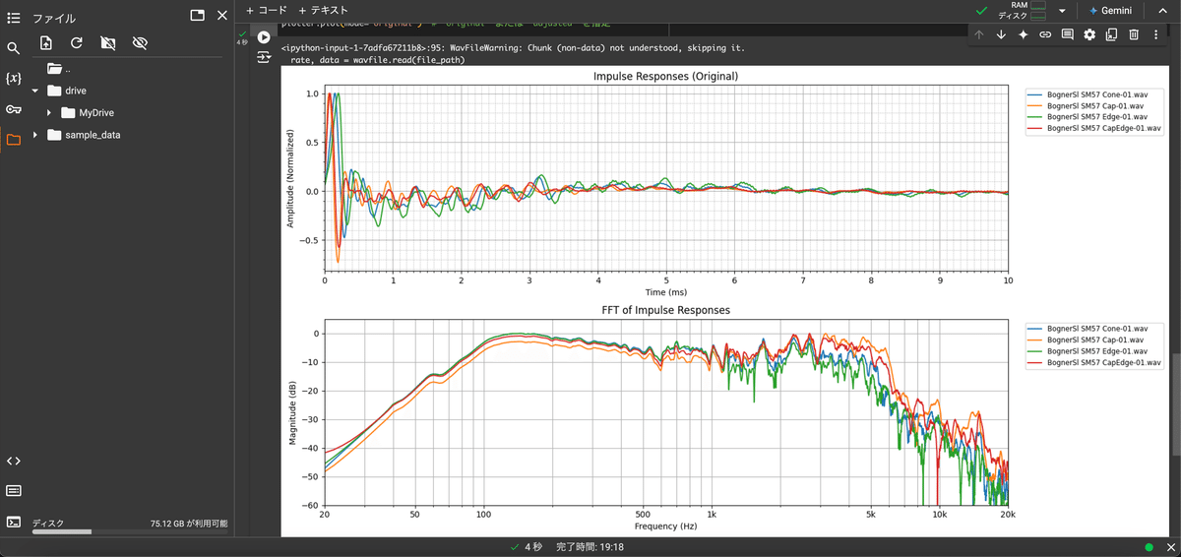The width and height of the screenshot is (1181, 557).
Task: Expand the sample_data folder arrow
Action: pos(35,135)
